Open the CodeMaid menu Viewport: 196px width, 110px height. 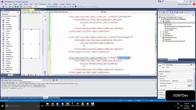point(55,4)
